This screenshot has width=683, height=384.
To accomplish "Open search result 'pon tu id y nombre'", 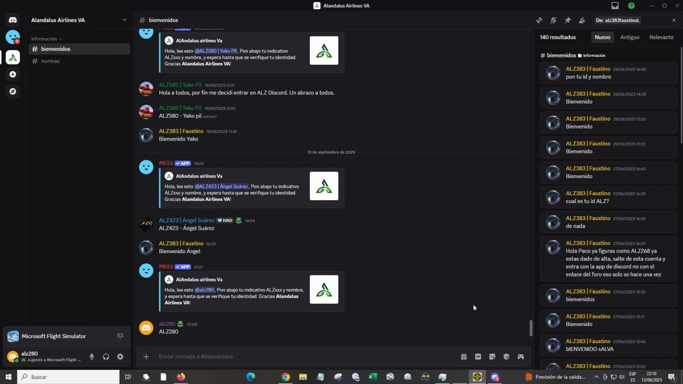I will (608, 73).
